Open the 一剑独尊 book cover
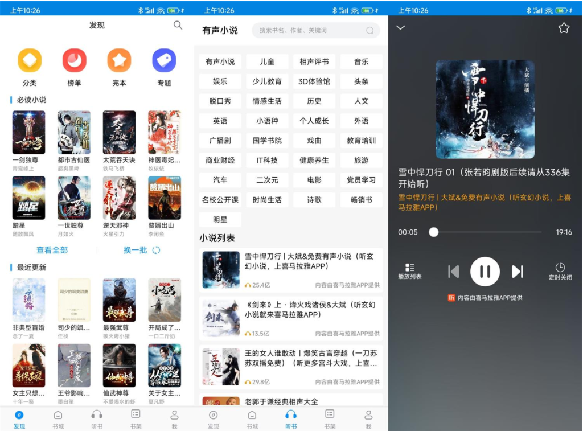The image size is (583, 431). 28,133
